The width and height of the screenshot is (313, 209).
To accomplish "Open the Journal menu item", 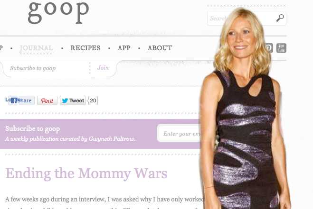I will click(x=36, y=48).
